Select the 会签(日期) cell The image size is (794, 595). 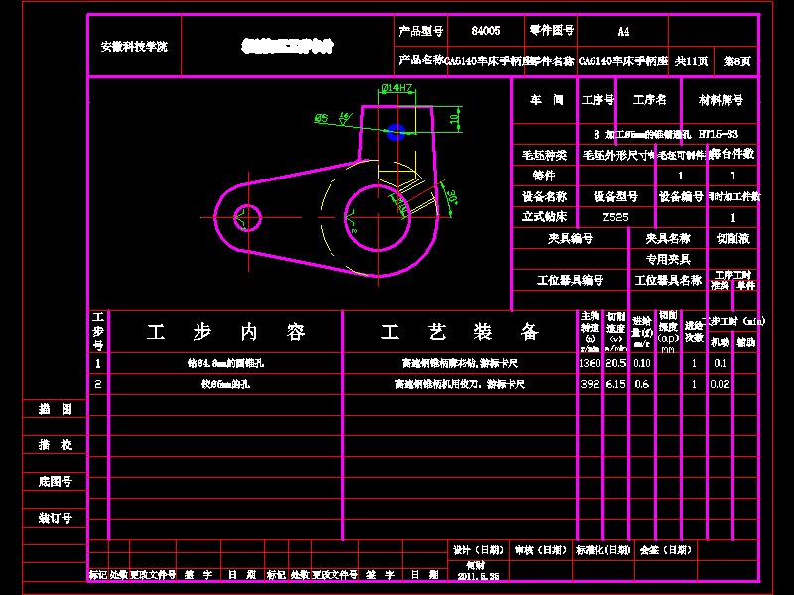point(665,550)
